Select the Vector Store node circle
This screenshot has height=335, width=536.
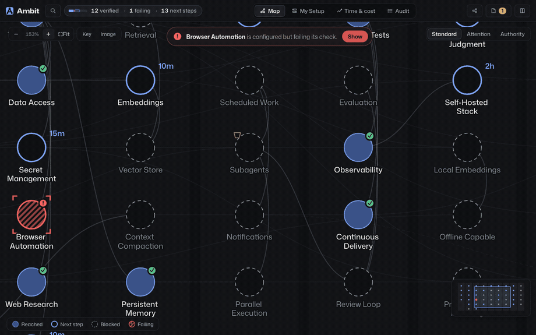pos(140,147)
